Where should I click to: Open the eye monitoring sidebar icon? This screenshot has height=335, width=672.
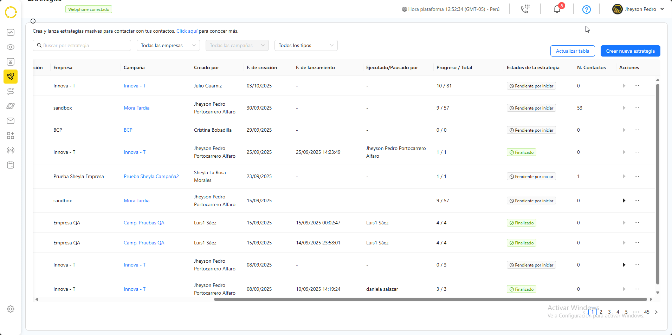coord(11,47)
